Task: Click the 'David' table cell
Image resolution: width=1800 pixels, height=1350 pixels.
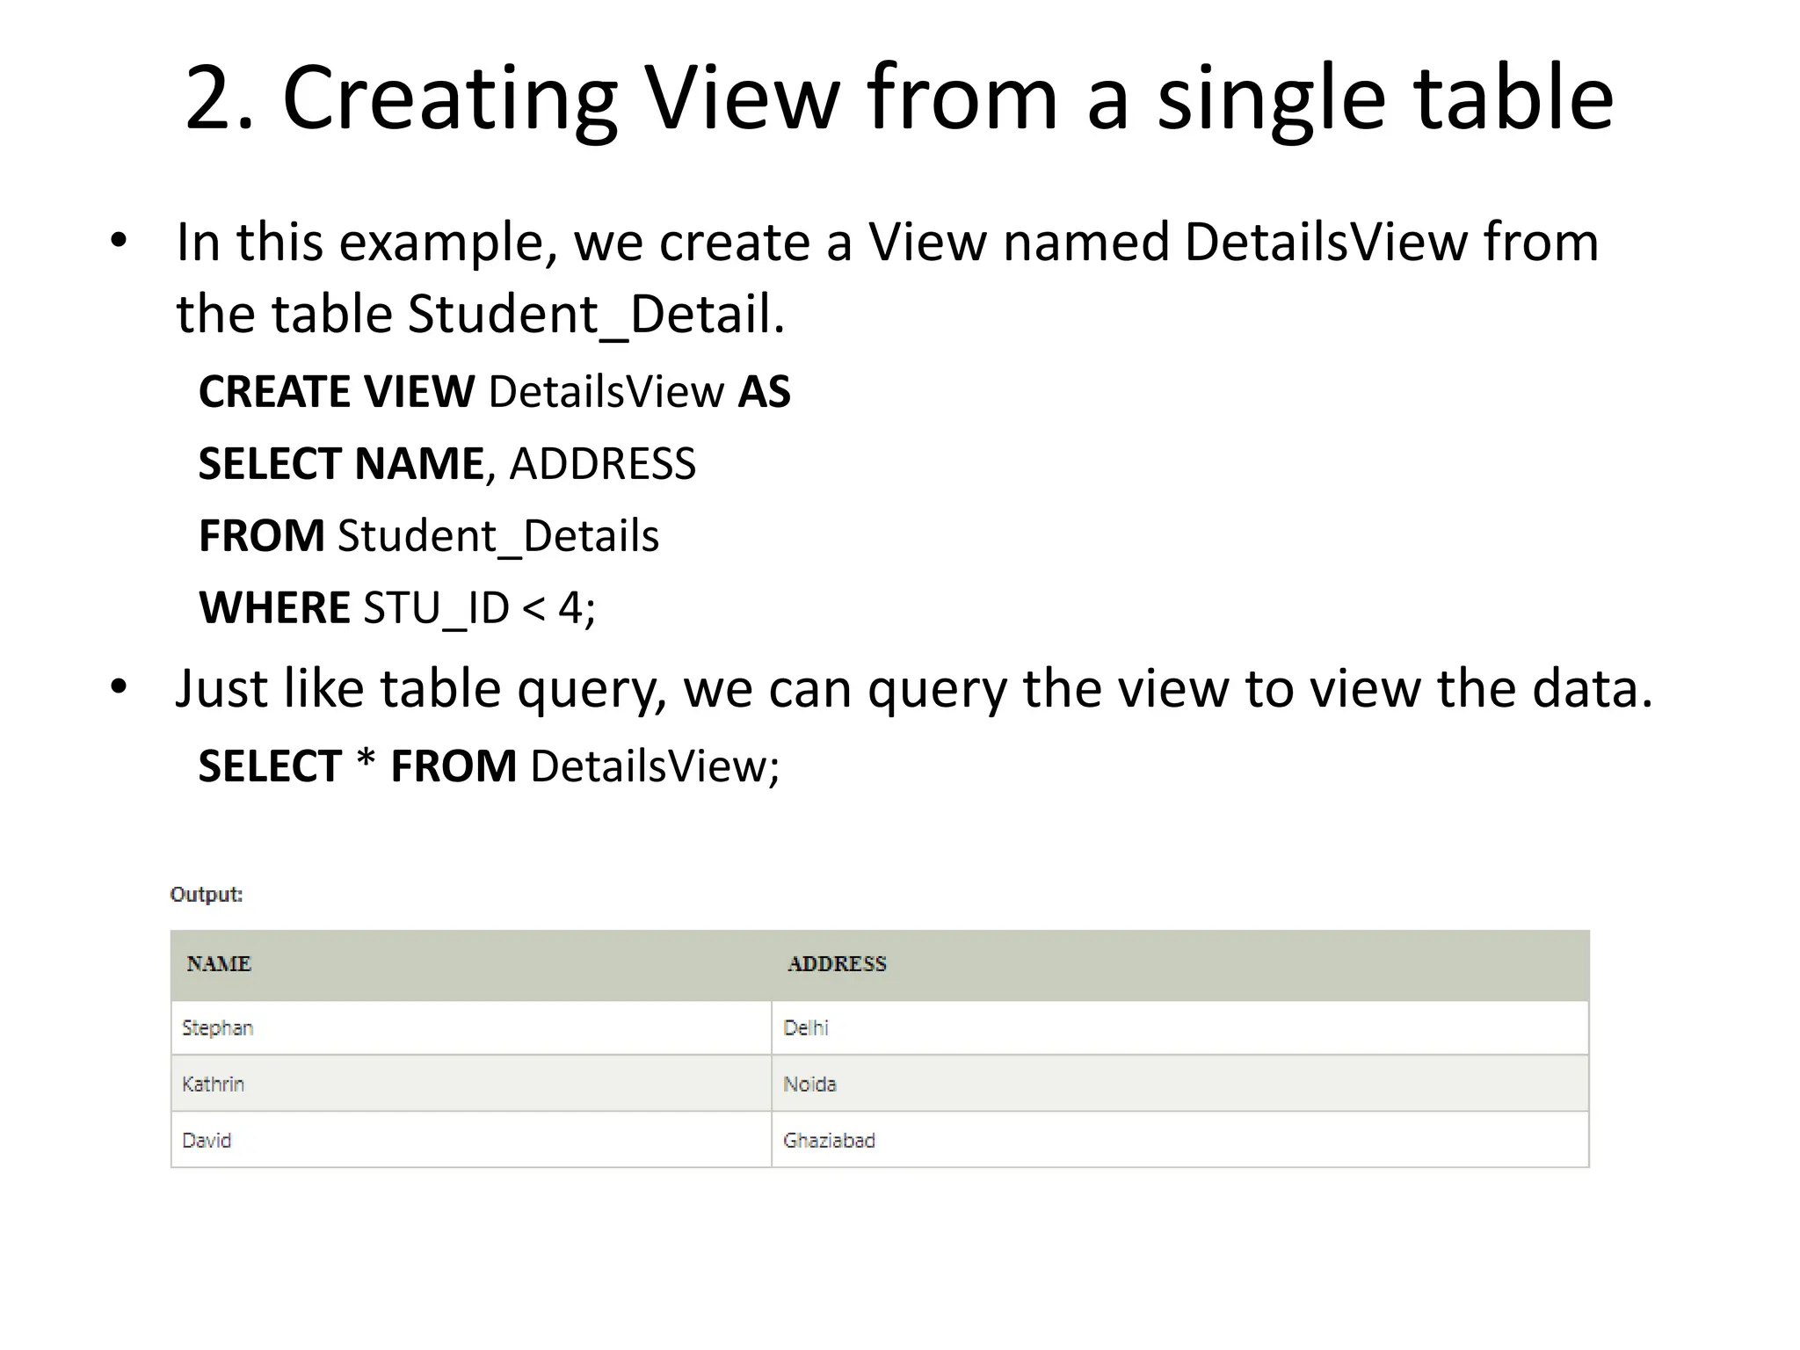Action: point(471,1140)
